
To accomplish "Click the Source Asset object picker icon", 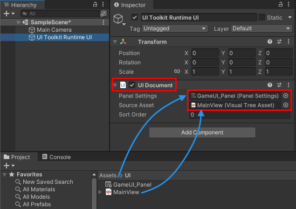I will pyautogui.click(x=286, y=105).
